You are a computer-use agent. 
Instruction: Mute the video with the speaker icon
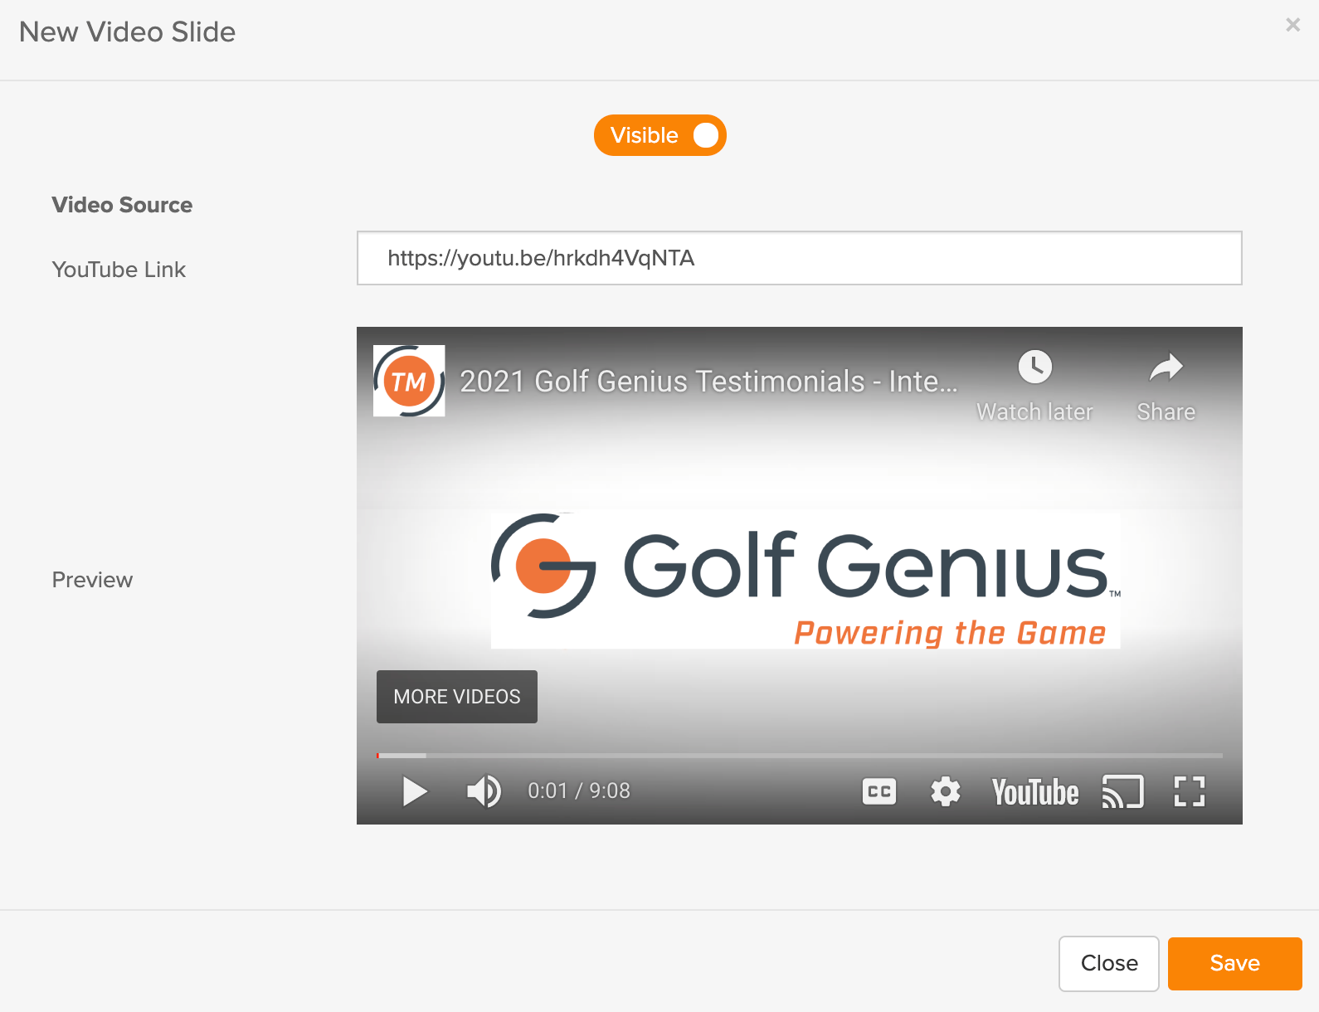tap(484, 791)
